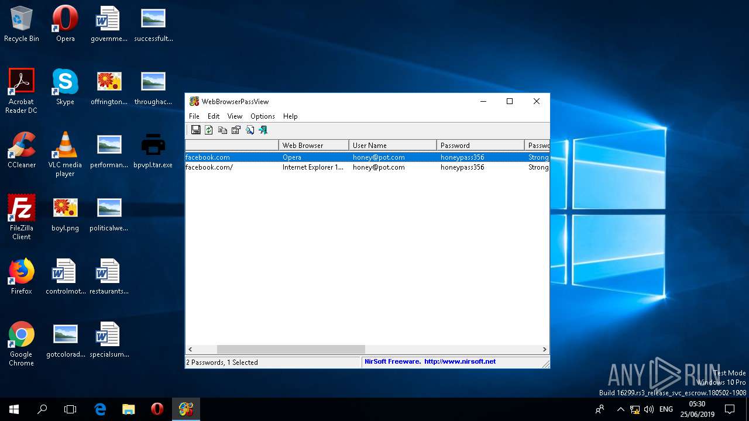Viewport: 749px width, 421px height.
Task: Open Properties from the toolbar icon
Action: 236,130
